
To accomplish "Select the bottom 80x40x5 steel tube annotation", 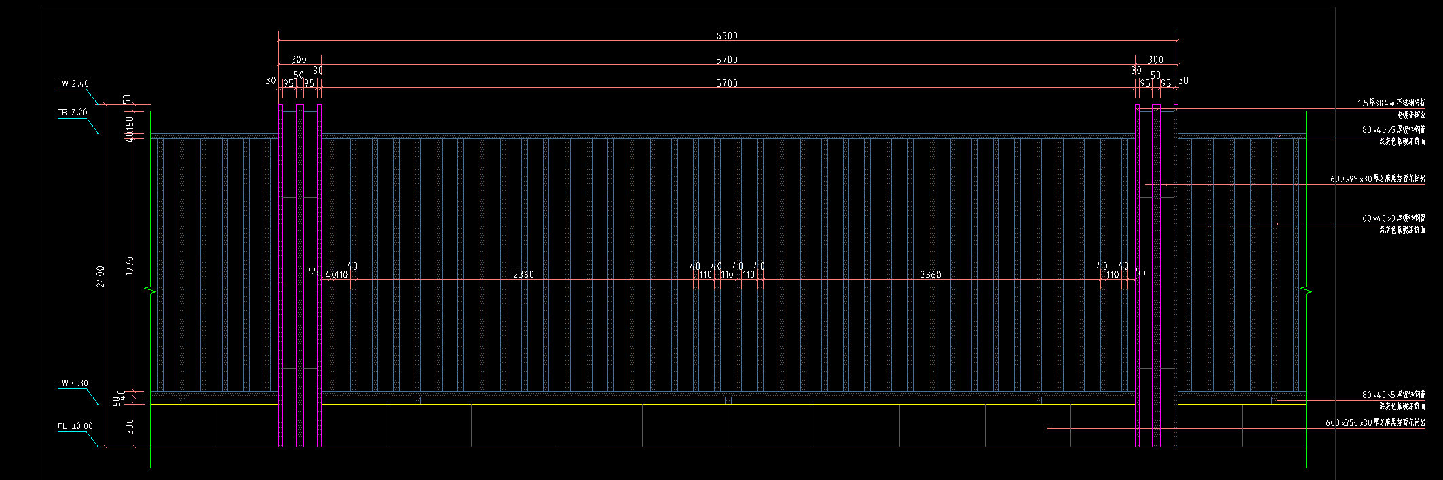I will [1393, 395].
